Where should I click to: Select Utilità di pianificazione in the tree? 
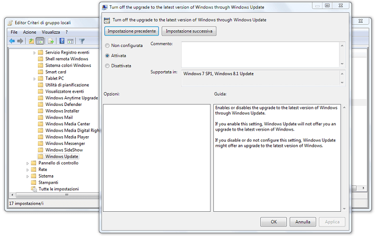(67, 85)
